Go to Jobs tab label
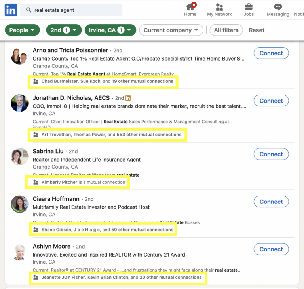Screen dimensions: 304x289 (x=249, y=14)
